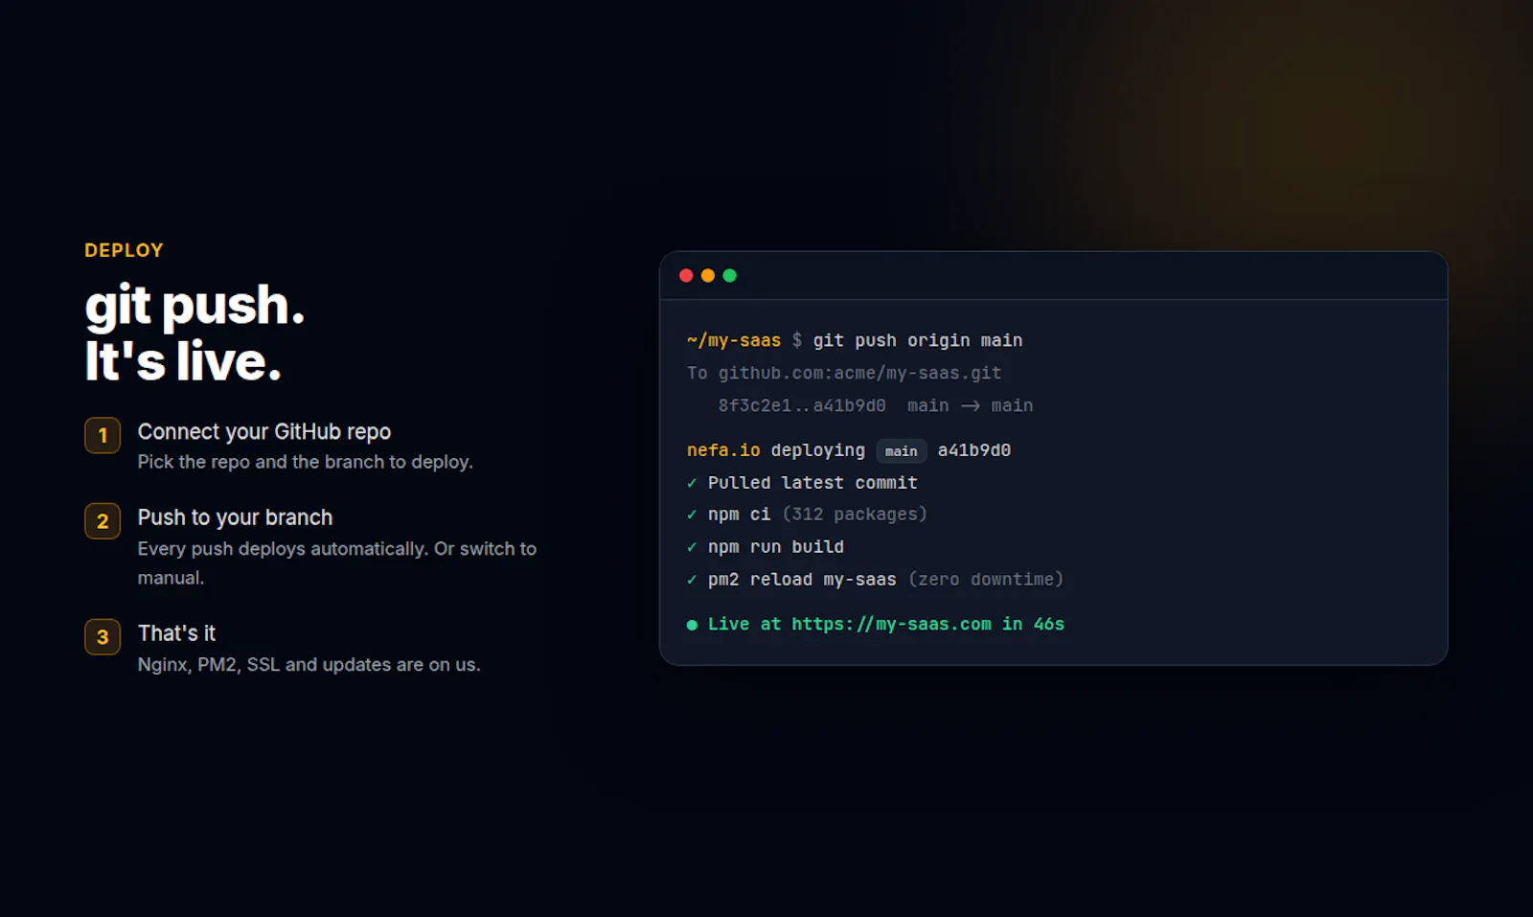Click "Pick the repo and the branch to deploy."
The width and height of the screenshot is (1533, 917).
pos(306,462)
